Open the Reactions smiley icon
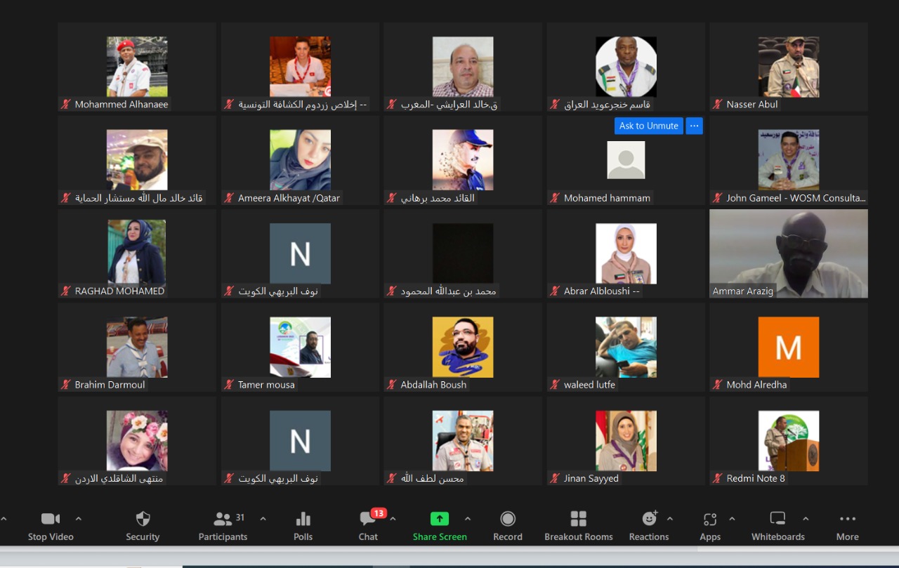 coord(649,520)
